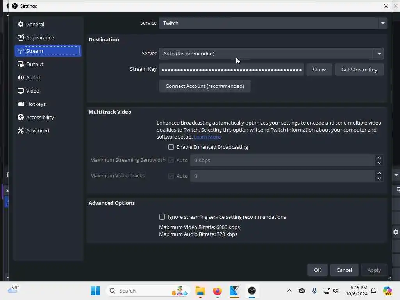This screenshot has height=300, width=400.
Task: Click the microphone tray icon
Action: coord(314,291)
